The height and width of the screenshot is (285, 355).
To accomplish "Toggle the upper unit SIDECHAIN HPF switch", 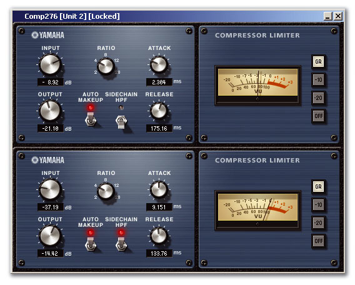I will (121, 122).
